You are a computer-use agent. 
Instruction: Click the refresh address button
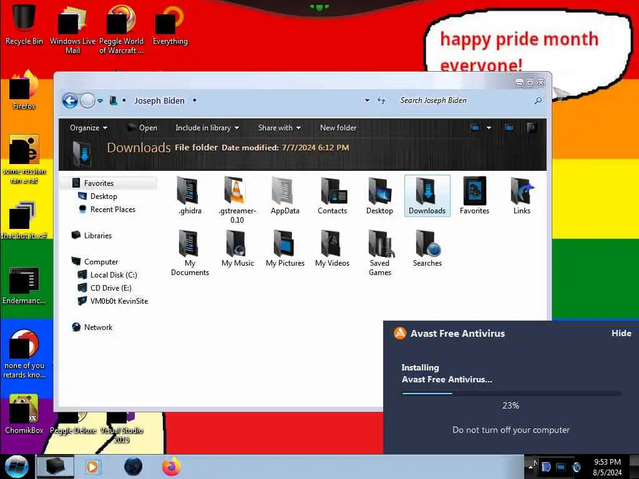[x=381, y=100]
